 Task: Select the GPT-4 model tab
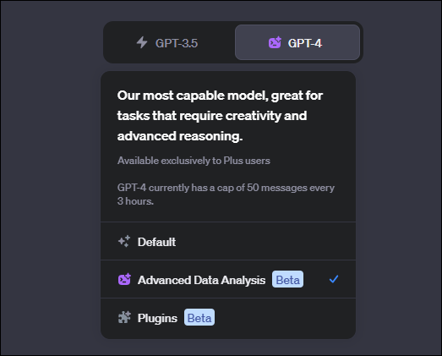[297, 42]
